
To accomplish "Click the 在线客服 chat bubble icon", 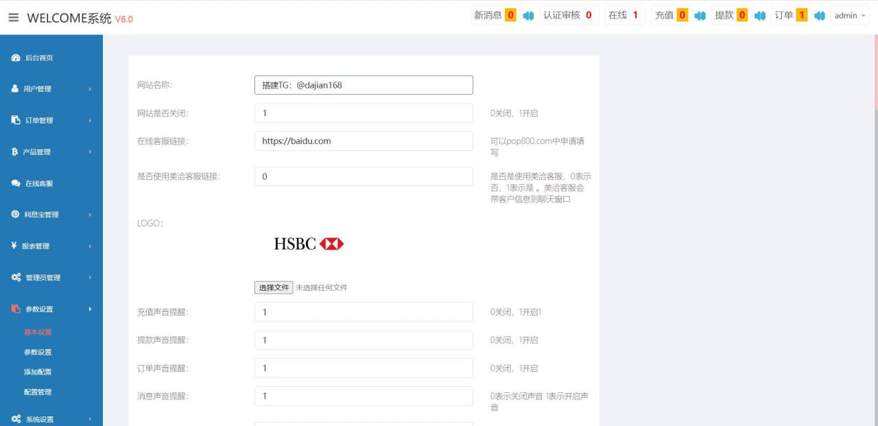I will 15,183.
